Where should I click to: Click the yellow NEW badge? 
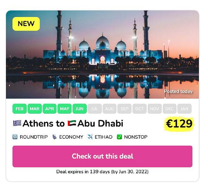26,24
